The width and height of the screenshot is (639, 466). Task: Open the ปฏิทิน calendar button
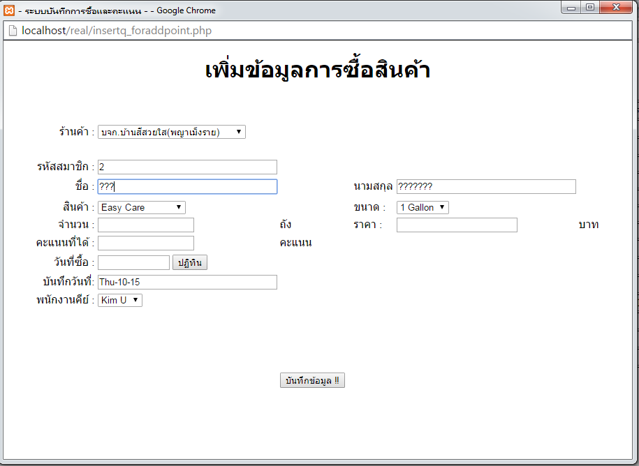click(190, 262)
